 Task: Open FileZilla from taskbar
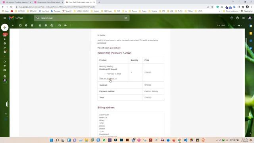(x=150, y=140)
